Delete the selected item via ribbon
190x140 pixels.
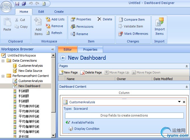pyautogui.click(x=105, y=19)
